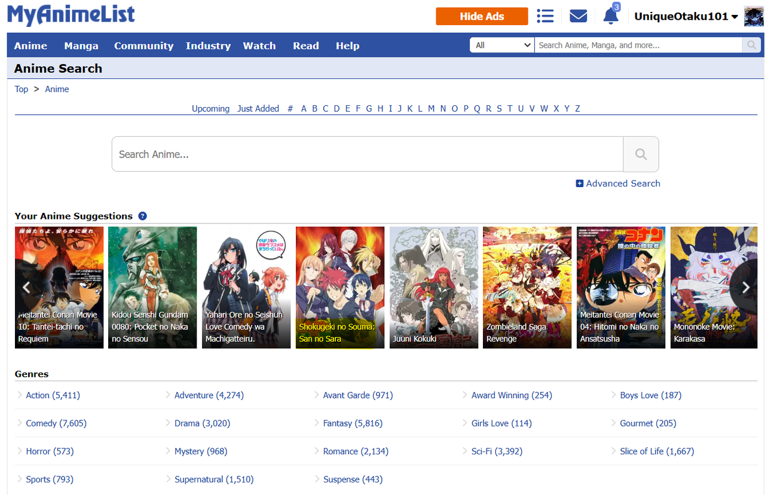The width and height of the screenshot is (765, 495).
Task: Open the All category search dropdown
Action: click(502, 45)
